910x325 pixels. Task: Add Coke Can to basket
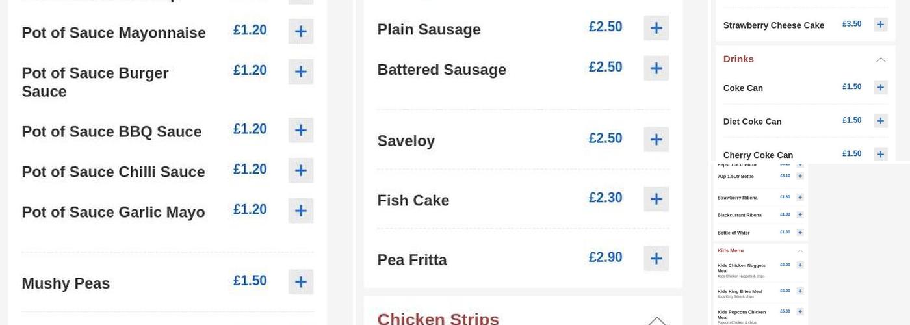pos(880,87)
